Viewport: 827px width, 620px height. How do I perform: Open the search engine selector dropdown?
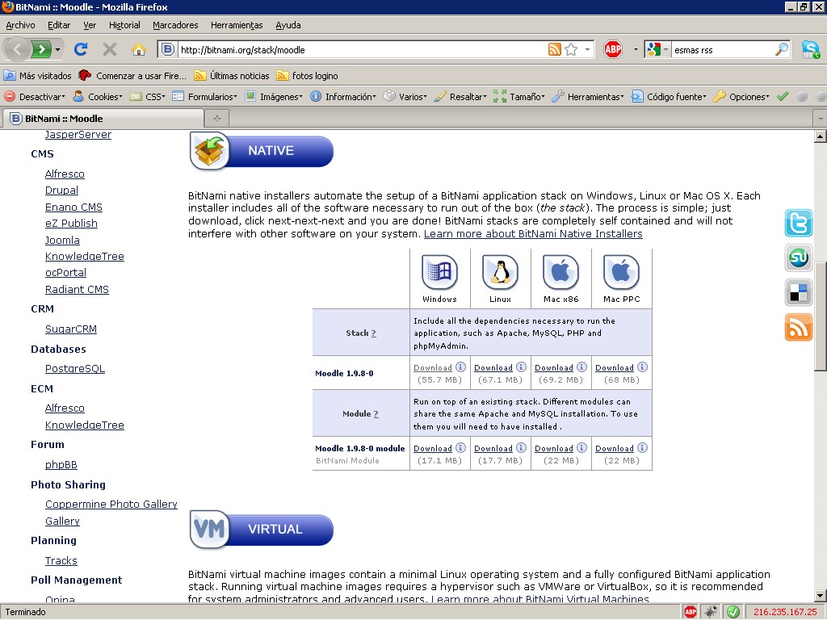tap(657, 49)
